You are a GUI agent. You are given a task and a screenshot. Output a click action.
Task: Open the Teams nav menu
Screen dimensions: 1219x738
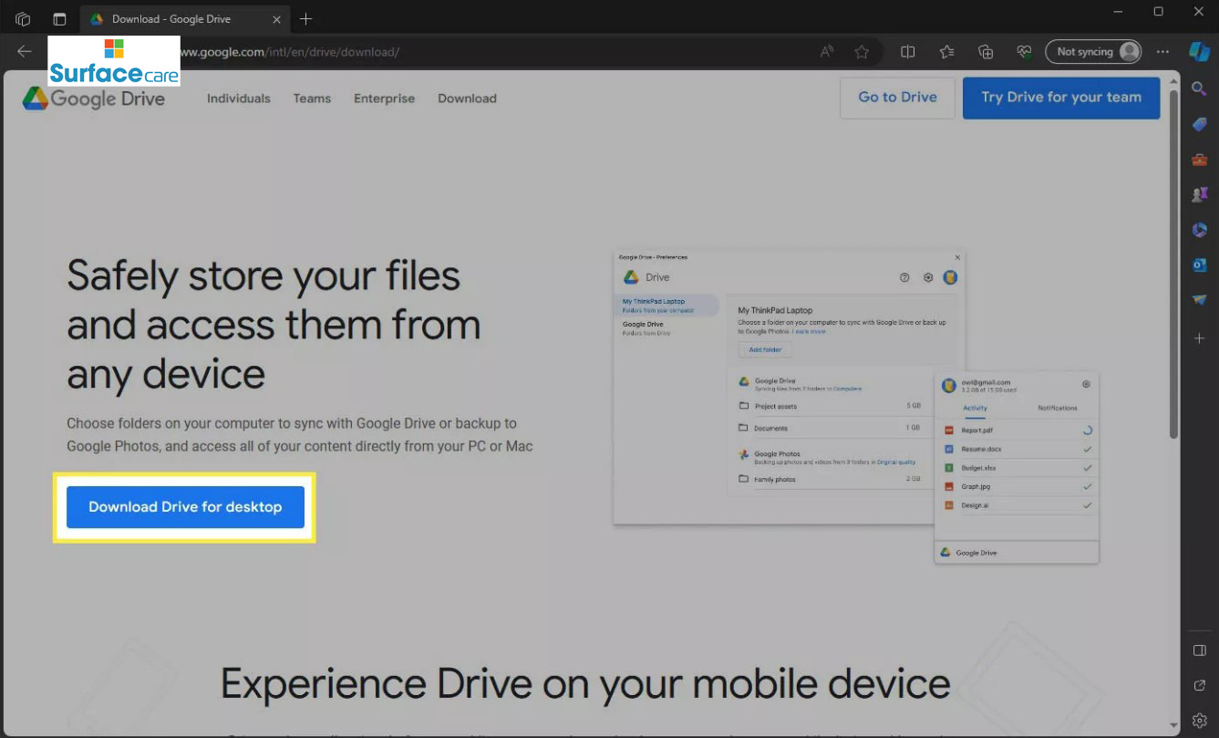click(x=312, y=99)
